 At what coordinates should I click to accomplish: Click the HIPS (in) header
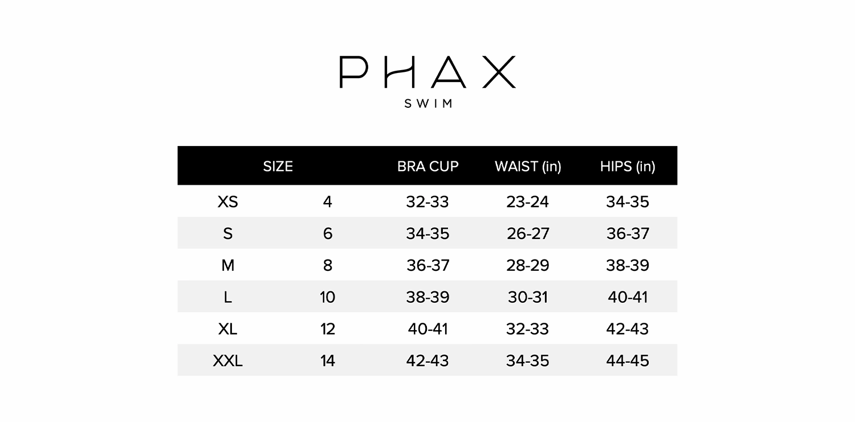pyautogui.click(x=628, y=167)
